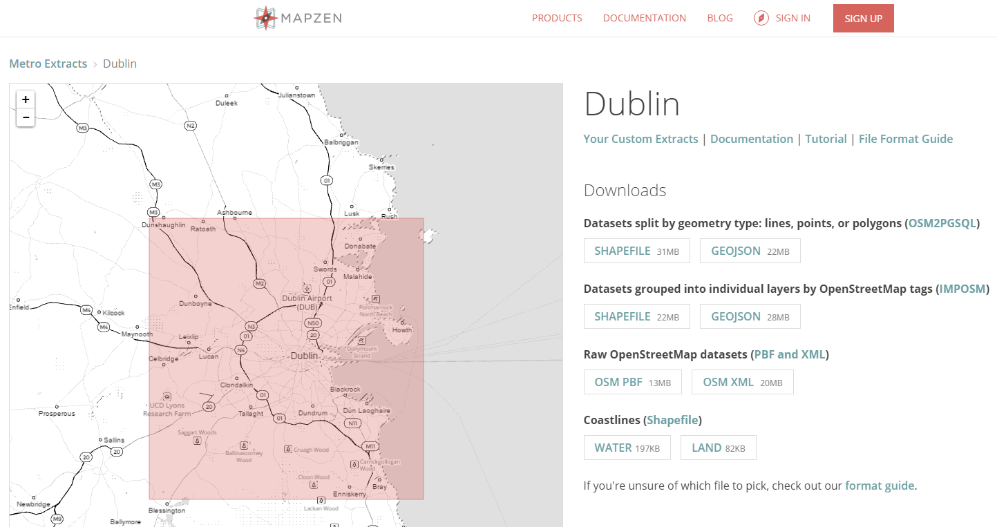Download Land coastline 82KB file
The image size is (997, 527).
(719, 448)
